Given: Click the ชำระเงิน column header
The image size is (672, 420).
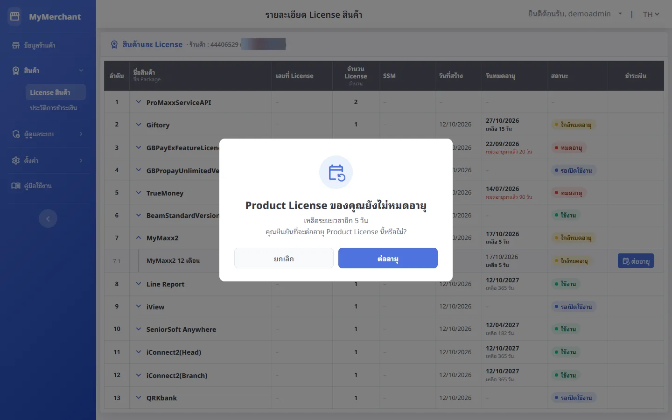Looking at the screenshot, I should [x=636, y=76].
